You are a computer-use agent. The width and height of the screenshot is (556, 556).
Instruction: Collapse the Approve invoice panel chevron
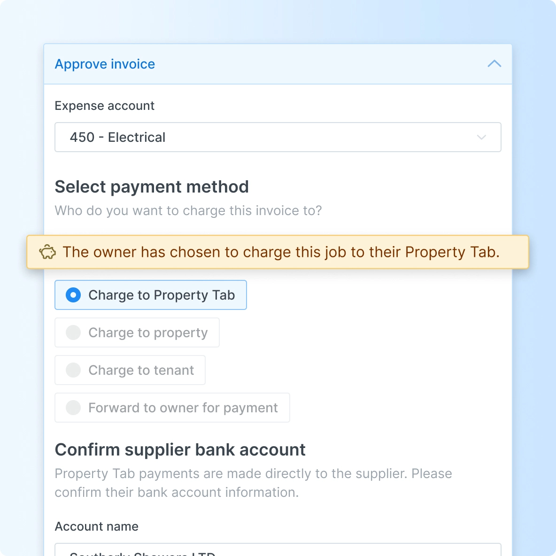494,64
